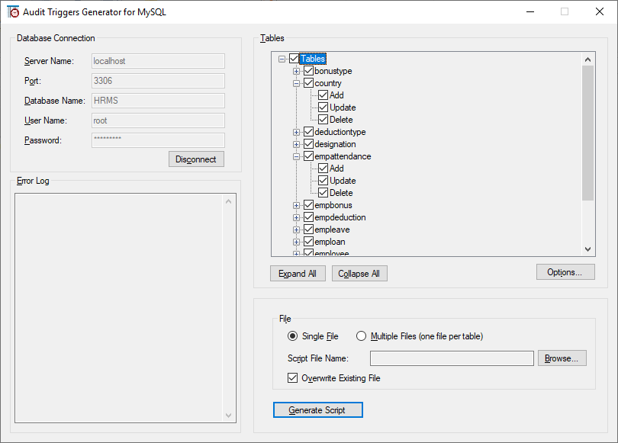Uncheck the bonustype table checkbox

tap(308, 71)
